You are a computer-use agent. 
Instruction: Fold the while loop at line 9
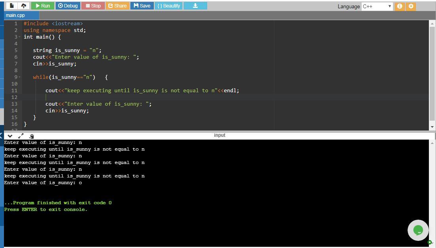point(20,77)
